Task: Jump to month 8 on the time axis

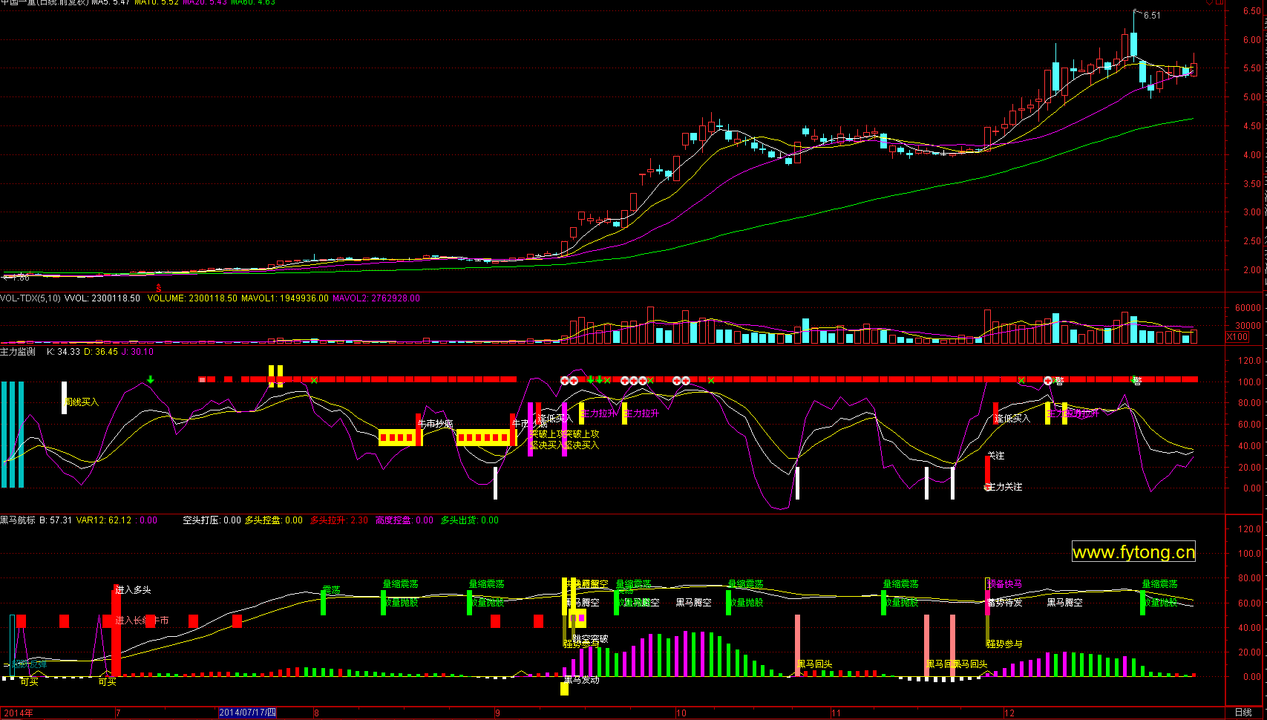Action: tap(316, 713)
